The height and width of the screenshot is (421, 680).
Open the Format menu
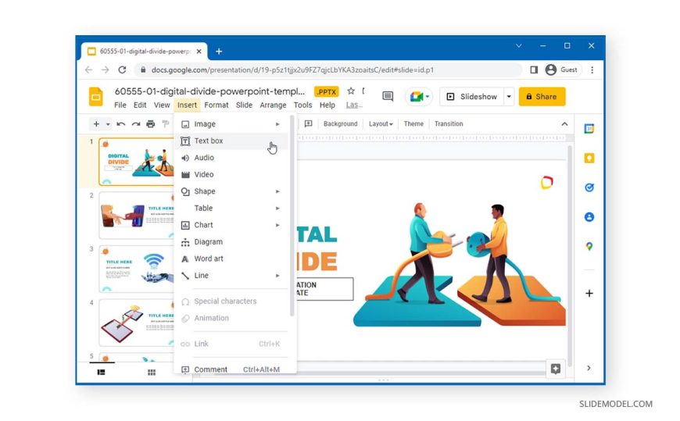click(x=217, y=105)
